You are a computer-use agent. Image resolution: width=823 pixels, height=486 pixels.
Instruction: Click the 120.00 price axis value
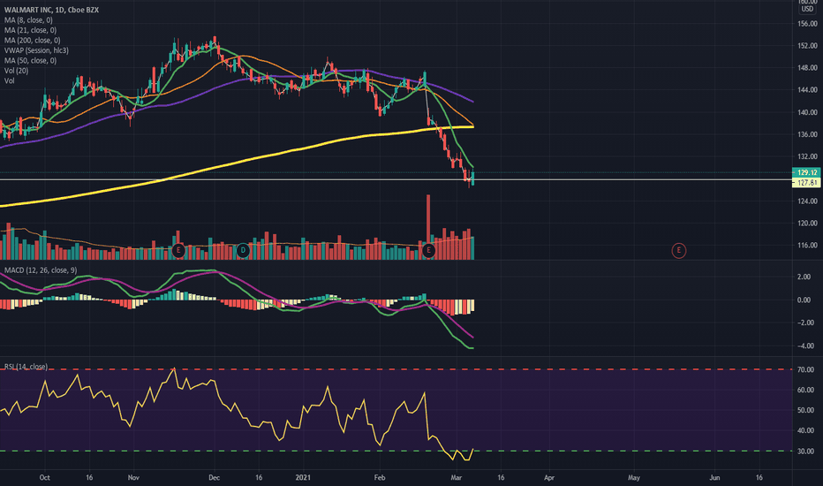[x=807, y=224]
